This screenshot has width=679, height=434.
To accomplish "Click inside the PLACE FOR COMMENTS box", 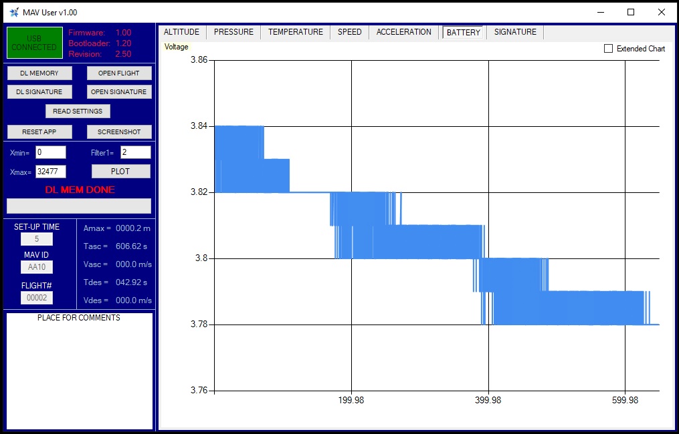I will [80, 371].
